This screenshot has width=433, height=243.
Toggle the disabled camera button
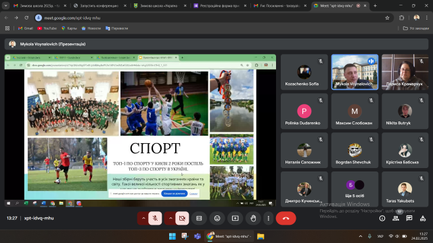pyautogui.click(x=182, y=218)
